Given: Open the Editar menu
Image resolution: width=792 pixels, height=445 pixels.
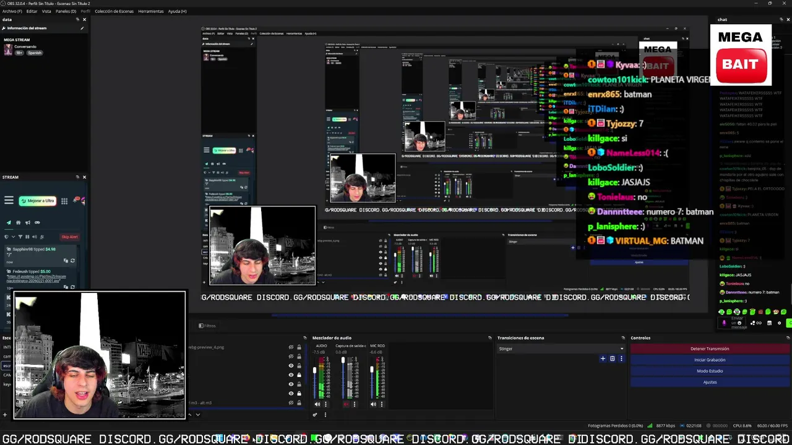Looking at the screenshot, I should [32, 11].
